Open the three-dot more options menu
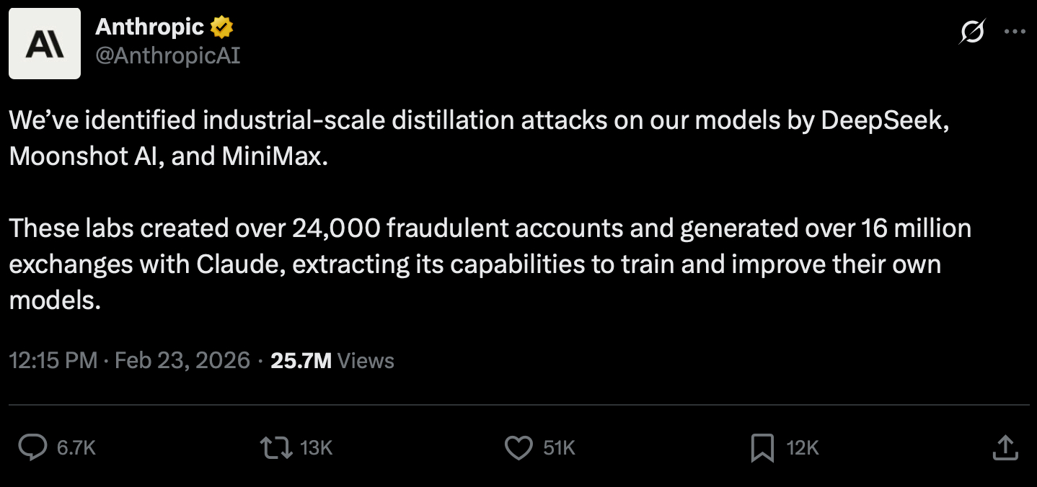The width and height of the screenshot is (1037, 487). [1014, 32]
